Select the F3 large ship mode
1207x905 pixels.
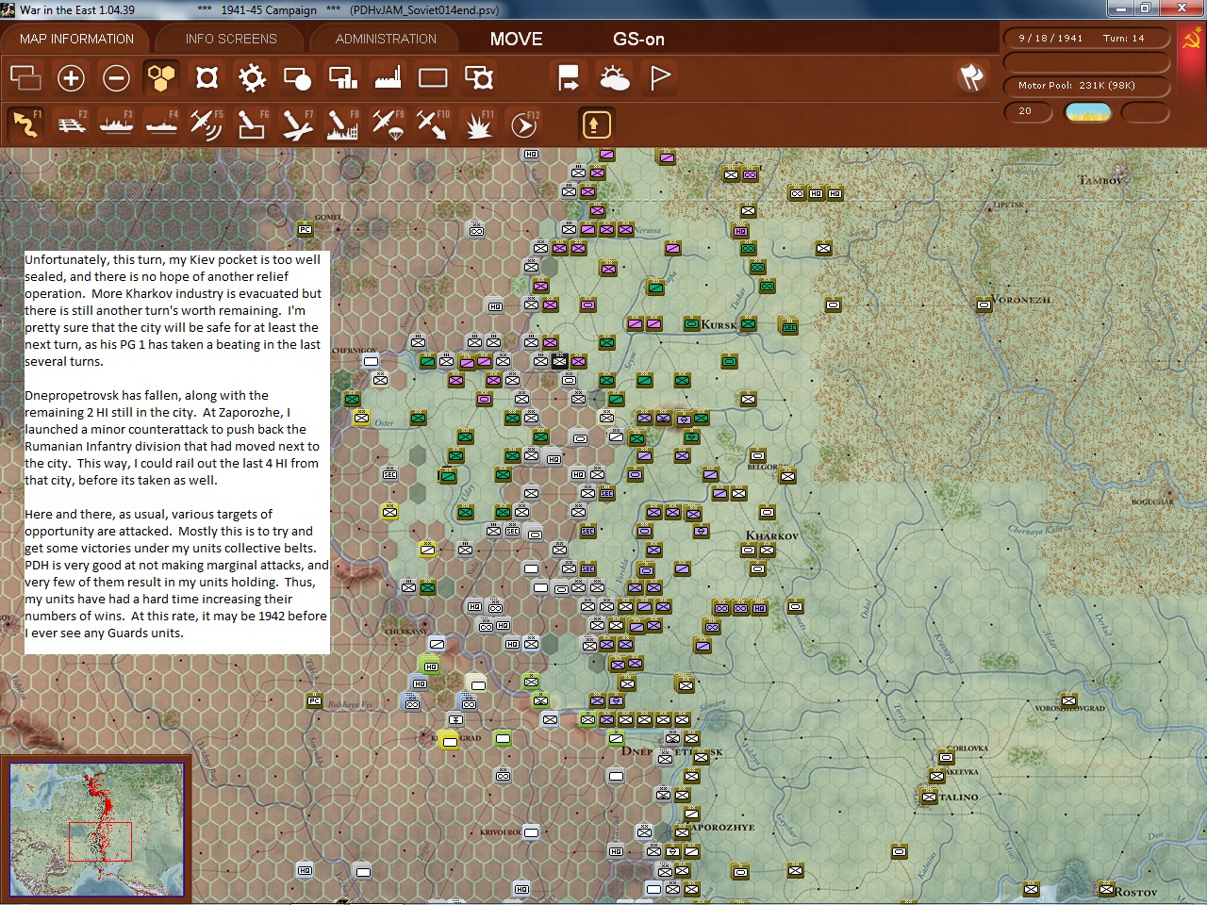coord(116,123)
